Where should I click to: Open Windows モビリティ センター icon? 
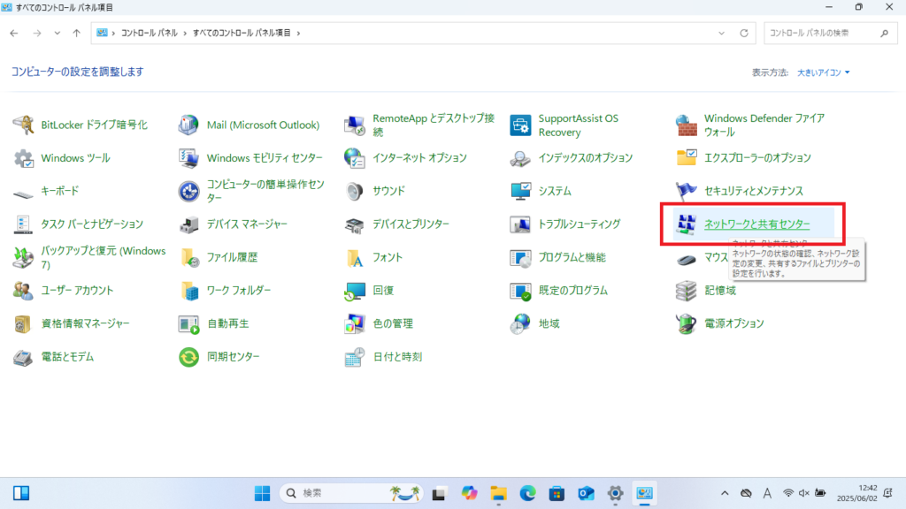pos(188,158)
